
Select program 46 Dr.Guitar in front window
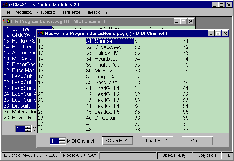[x=106, y=118]
